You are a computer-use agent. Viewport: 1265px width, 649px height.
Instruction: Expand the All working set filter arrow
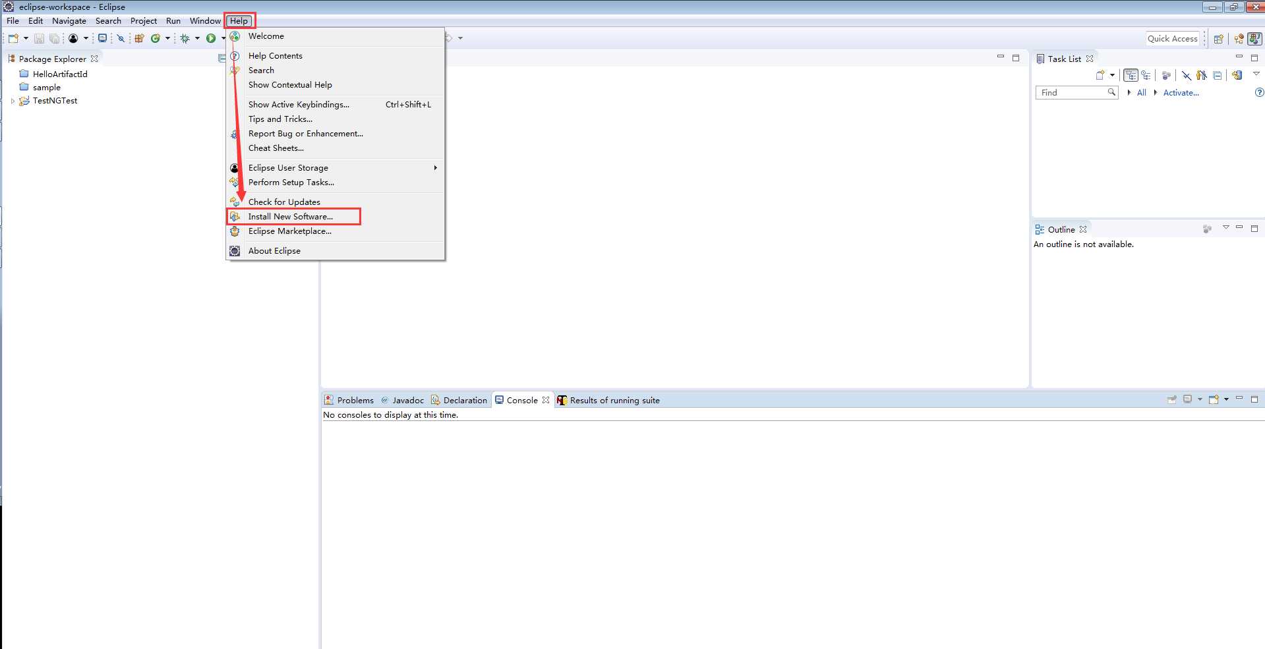click(x=1129, y=92)
